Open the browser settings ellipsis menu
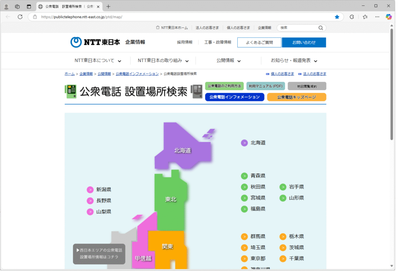The image size is (399, 271). coord(377,17)
